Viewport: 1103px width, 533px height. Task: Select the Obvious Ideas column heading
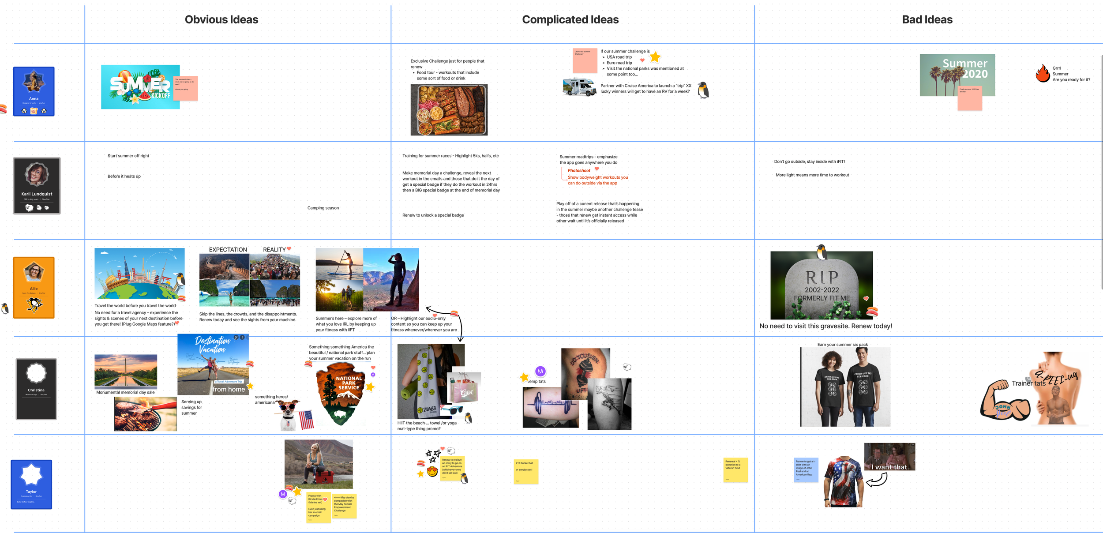(221, 19)
